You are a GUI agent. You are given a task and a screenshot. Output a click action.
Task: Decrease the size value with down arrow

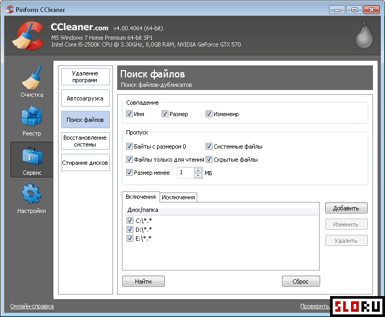click(198, 176)
